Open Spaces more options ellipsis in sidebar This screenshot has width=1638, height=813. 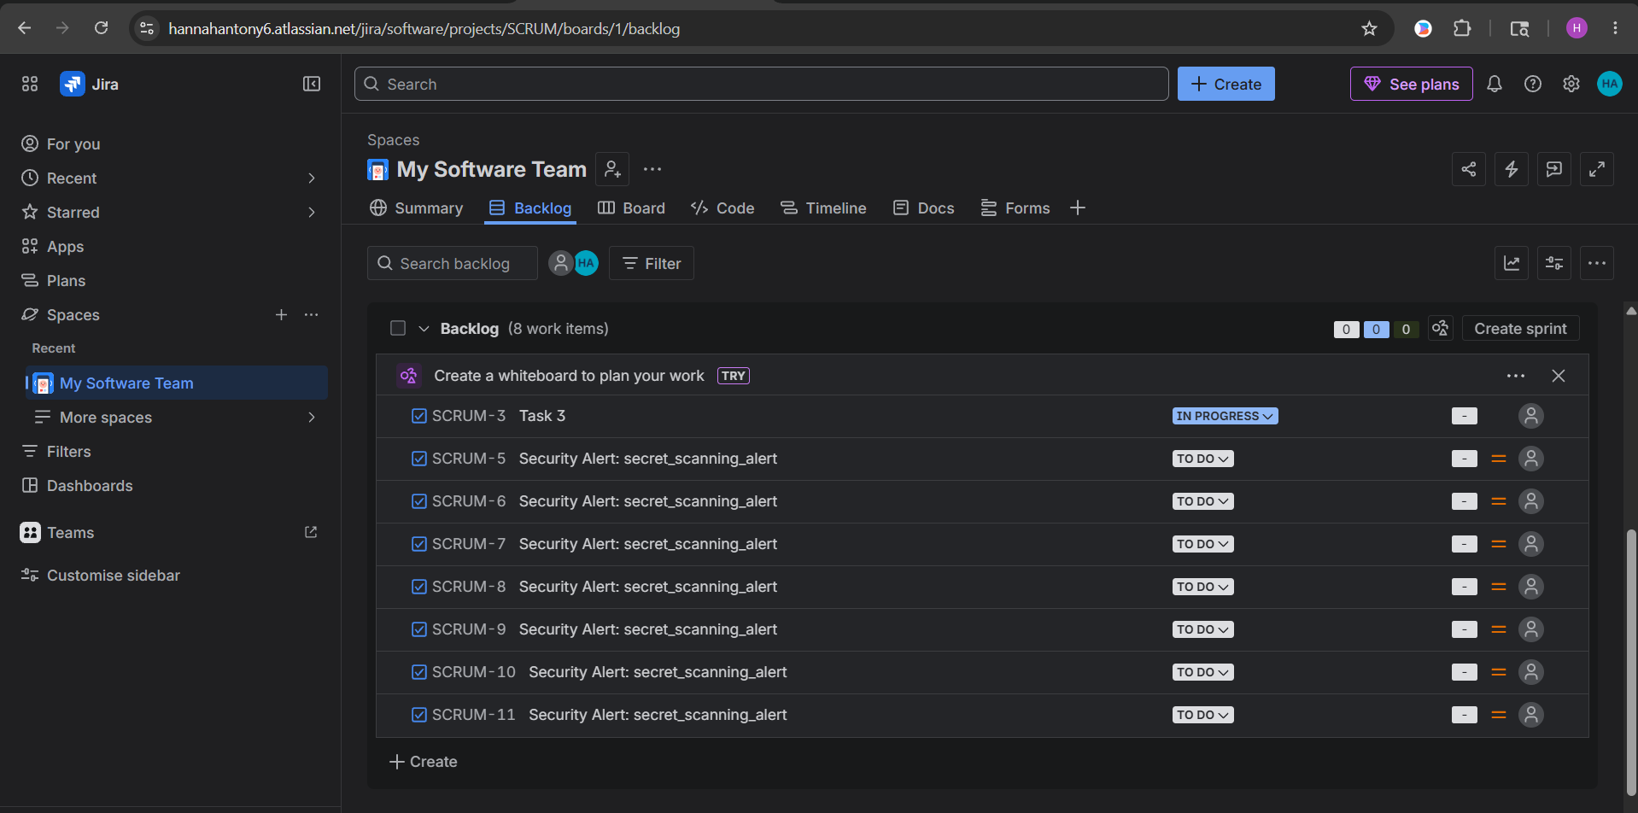[312, 314]
